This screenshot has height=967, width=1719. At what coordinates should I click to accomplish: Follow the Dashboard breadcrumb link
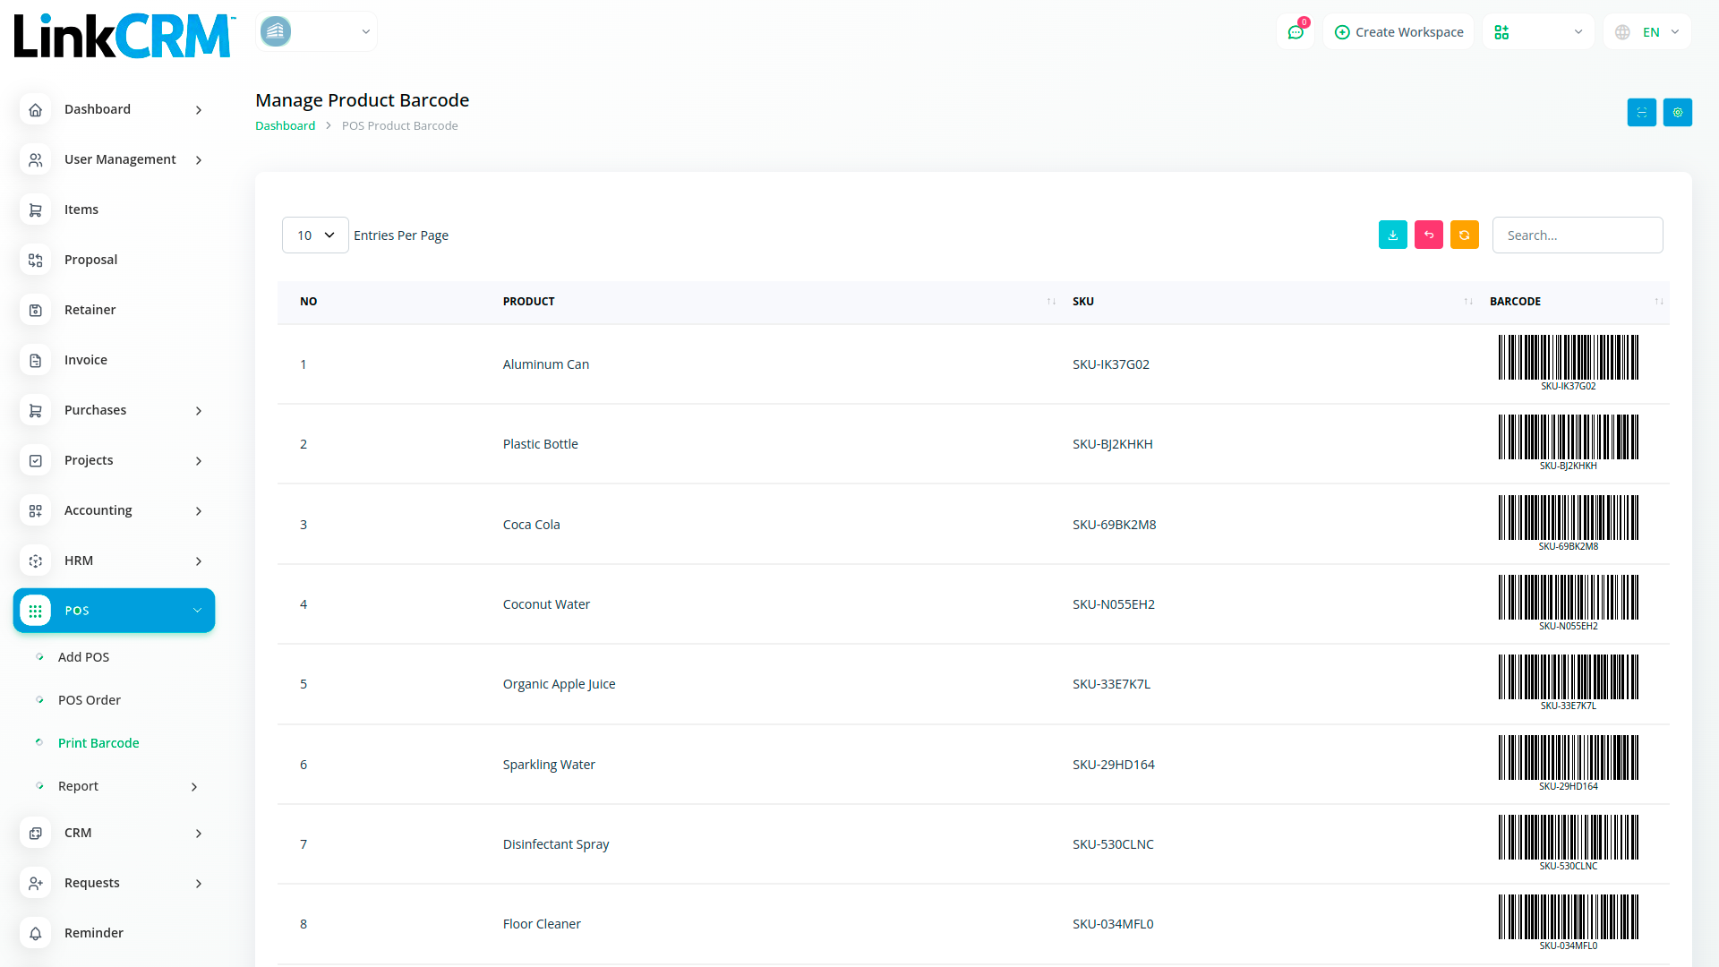(285, 126)
